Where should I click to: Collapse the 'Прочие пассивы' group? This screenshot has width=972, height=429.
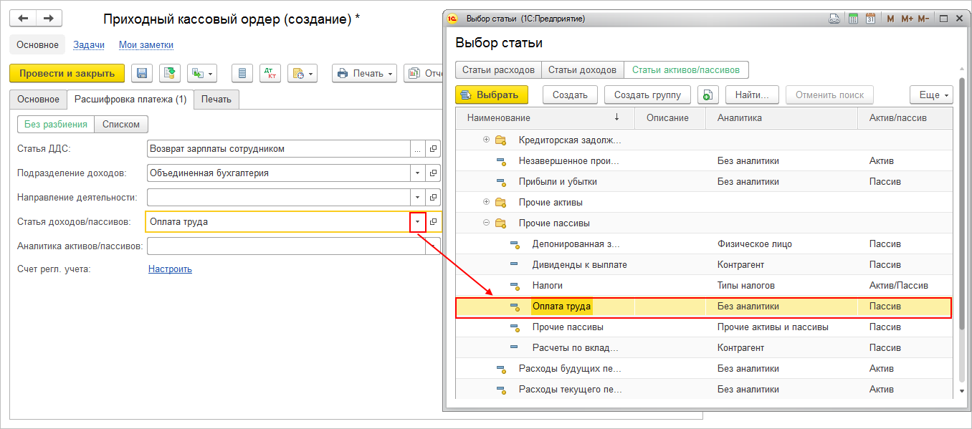point(487,223)
